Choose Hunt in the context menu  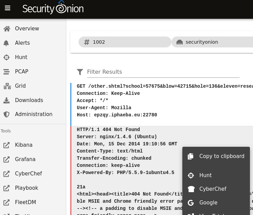coord(216,175)
